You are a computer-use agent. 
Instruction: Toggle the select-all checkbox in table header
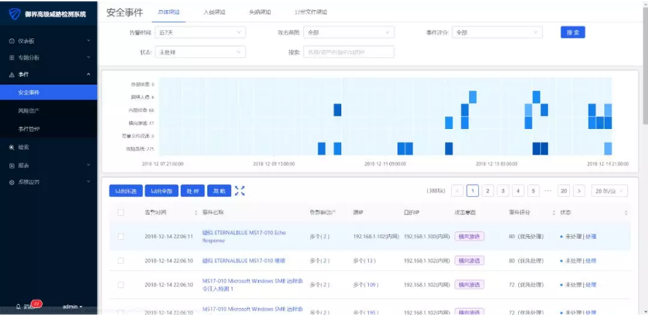point(121,212)
